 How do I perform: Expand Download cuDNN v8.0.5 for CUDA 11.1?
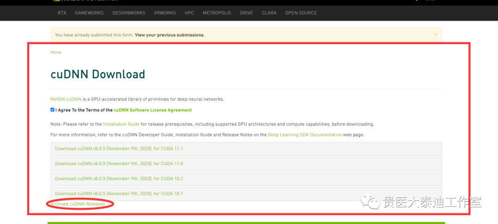[246, 149]
